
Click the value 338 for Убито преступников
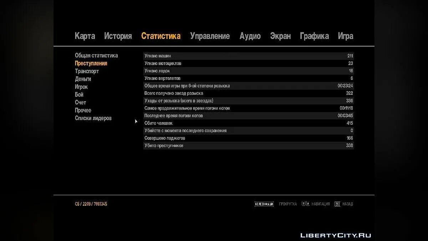350,146
